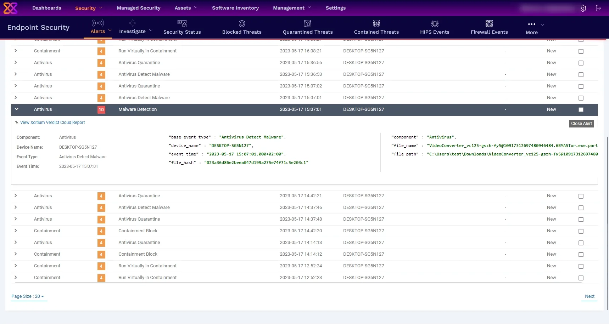The width and height of the screenshot is (609, 324).
Task: Open the Settings menu item
Action: point(336,8)
